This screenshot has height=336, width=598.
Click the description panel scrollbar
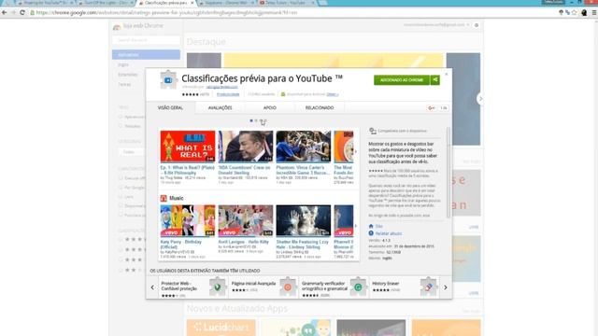[x=448, y=172]
